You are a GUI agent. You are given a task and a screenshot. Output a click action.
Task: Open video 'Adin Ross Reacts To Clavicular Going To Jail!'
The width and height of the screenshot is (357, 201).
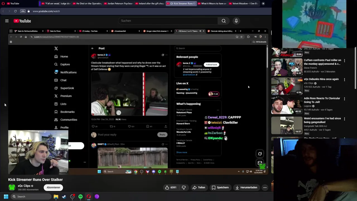[322, 100]
